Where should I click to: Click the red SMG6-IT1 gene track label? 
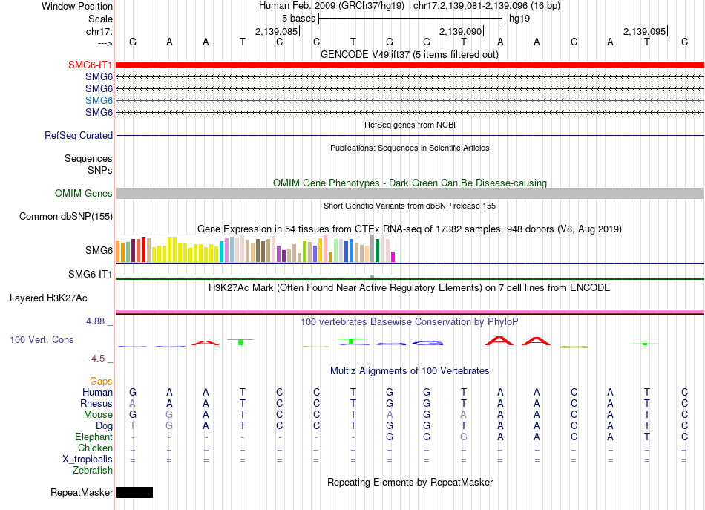click(90, 65)
